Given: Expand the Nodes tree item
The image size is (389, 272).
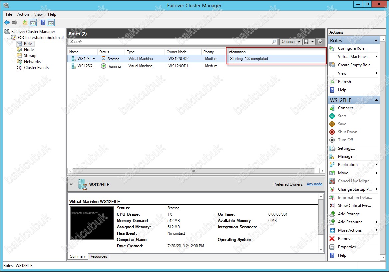Looking at the screenshot, I should point(14,50).
